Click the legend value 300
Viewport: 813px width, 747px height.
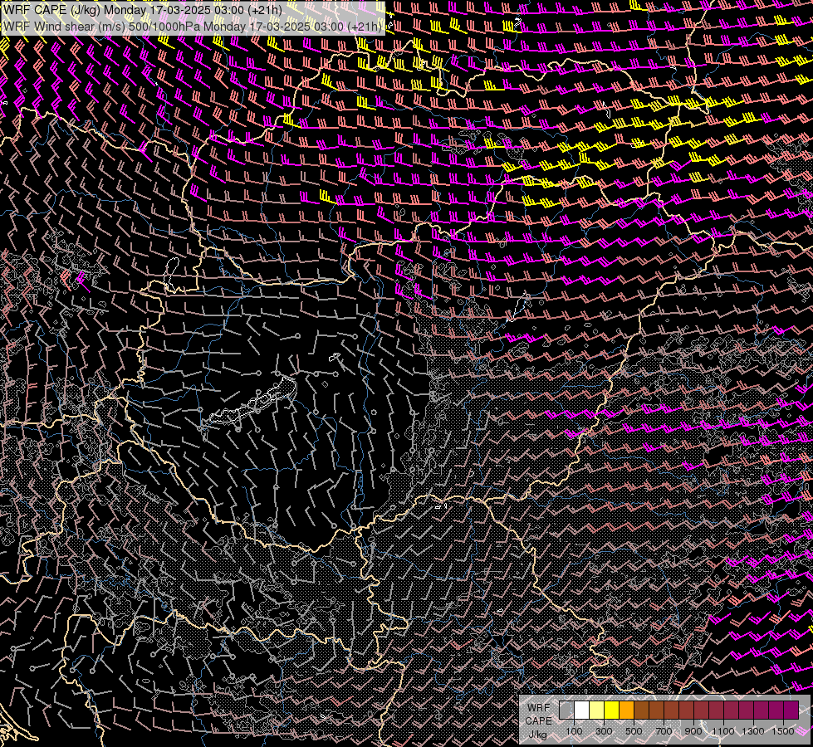[x=604, y=731]
